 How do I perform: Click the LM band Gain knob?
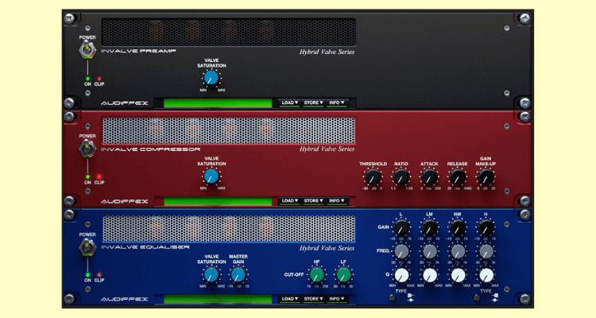(429, 228)
